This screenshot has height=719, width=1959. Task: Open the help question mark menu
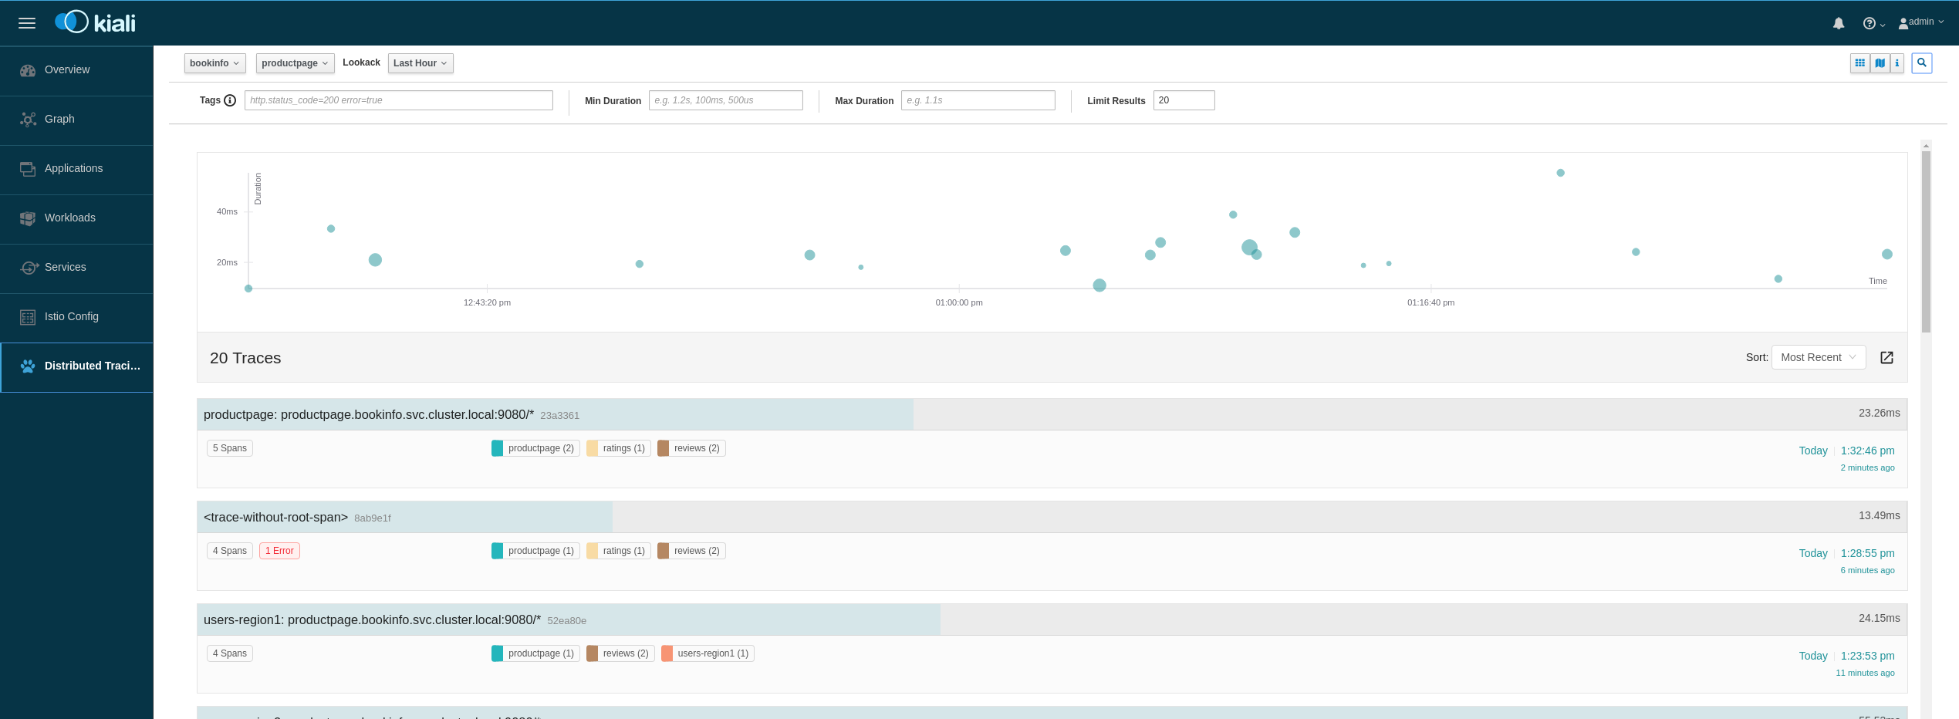(x=1874, y=23)
